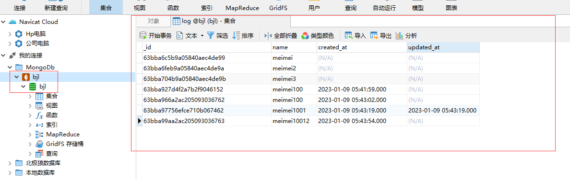Screen dimensions: 570x179
Task: Click the 开始事务 database icon
Action: coord(143,35)
